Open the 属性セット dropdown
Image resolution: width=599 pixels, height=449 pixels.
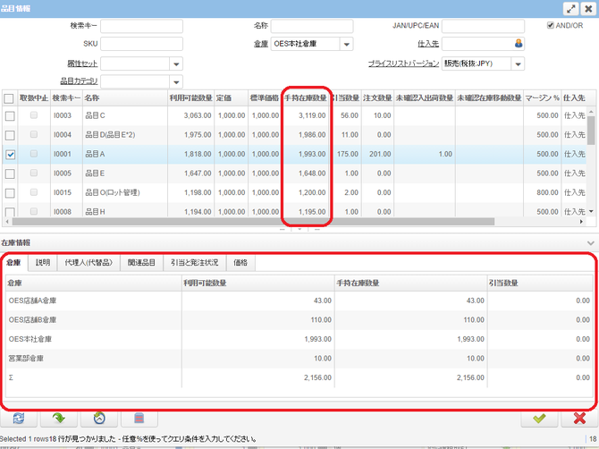coord(176,64)
